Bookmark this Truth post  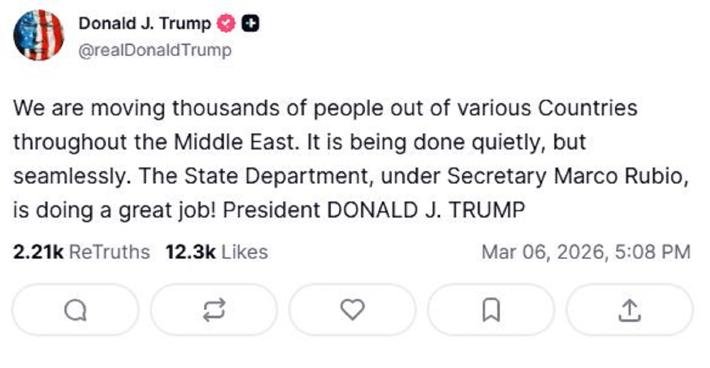pos(491,310)
